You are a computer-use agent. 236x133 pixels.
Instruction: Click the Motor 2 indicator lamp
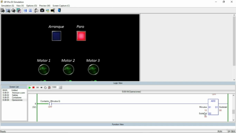pos(69,69)
